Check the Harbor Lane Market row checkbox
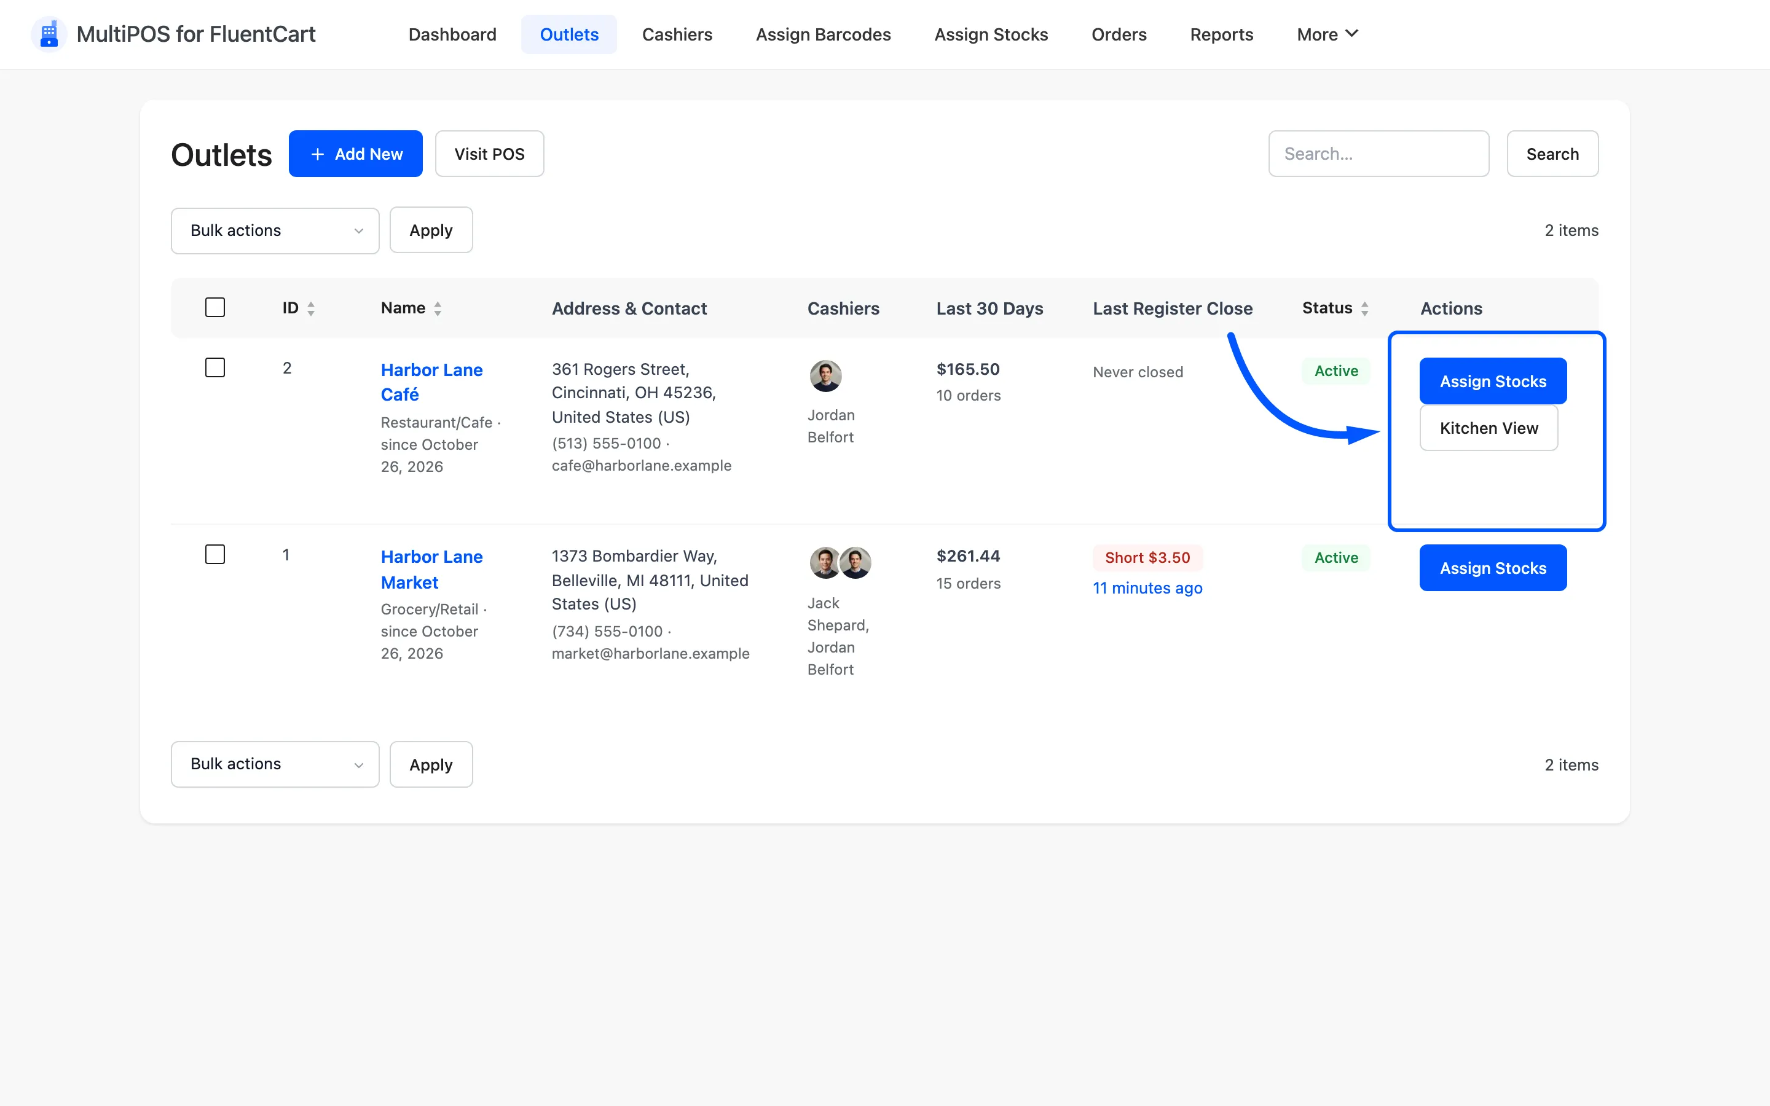The height and width of the screenshot is (1106, 1770). point(215,554)
